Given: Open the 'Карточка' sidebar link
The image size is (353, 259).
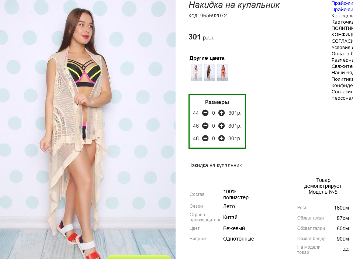Looking at the screenshot, I should [342, 22].
